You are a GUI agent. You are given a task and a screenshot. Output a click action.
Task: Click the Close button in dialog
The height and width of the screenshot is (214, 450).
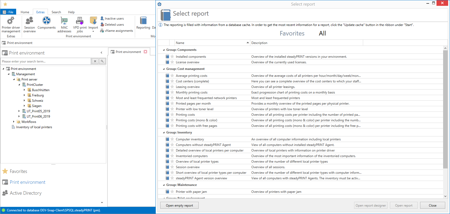point(433,205)
